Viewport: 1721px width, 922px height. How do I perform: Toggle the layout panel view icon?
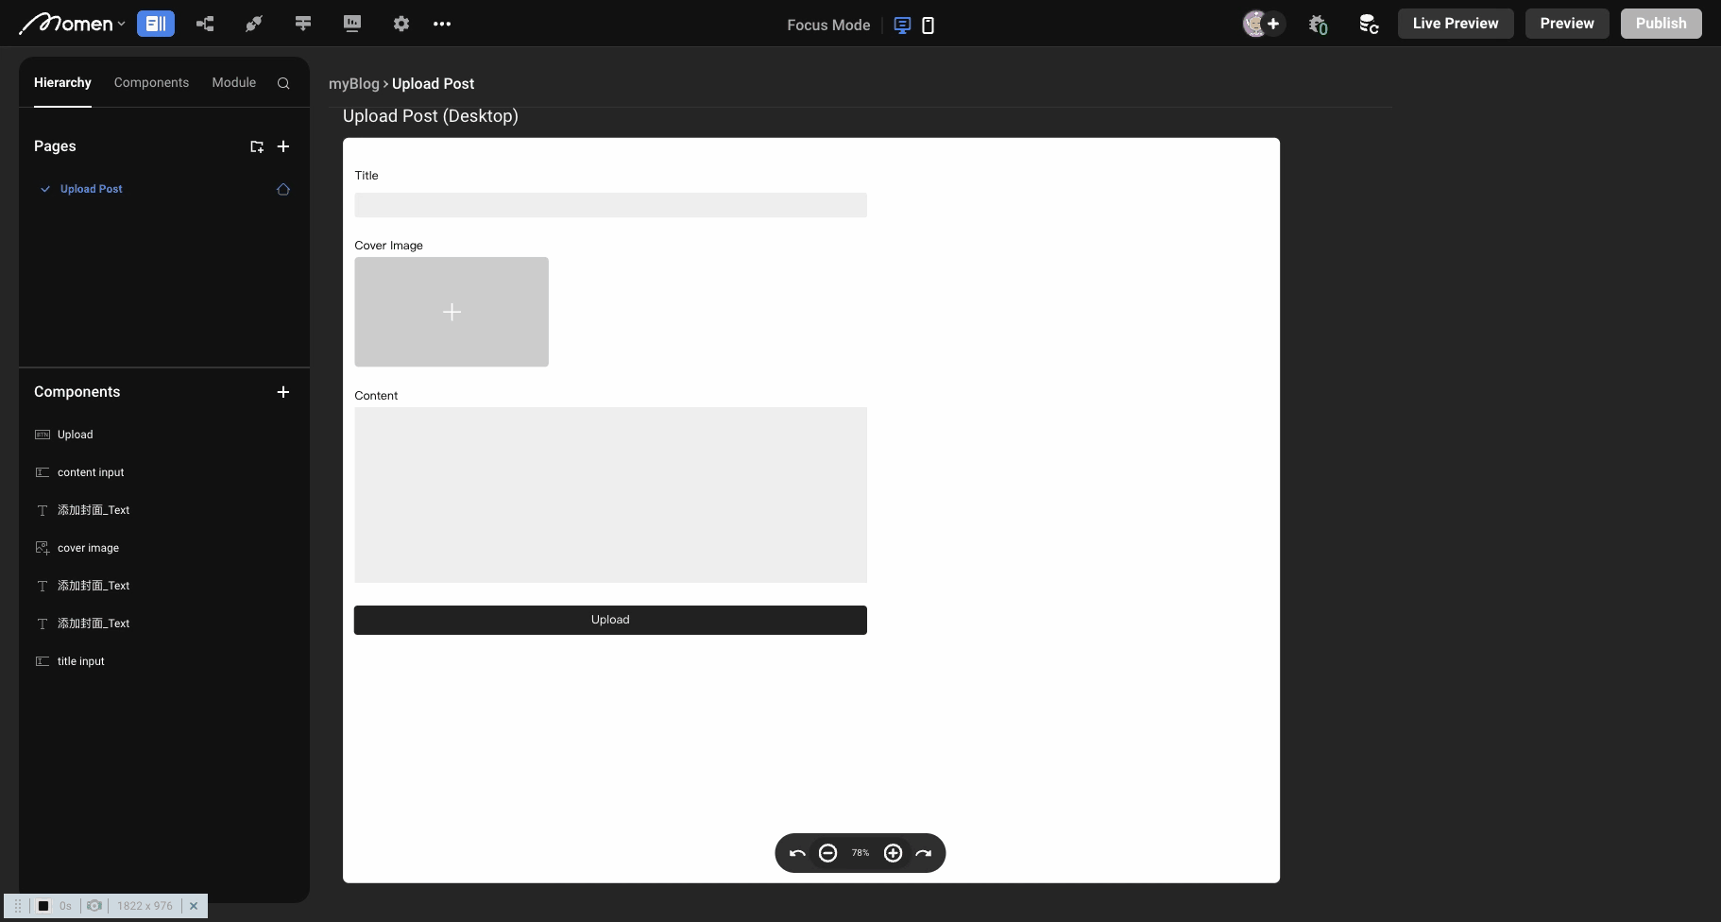pos(156,24)
